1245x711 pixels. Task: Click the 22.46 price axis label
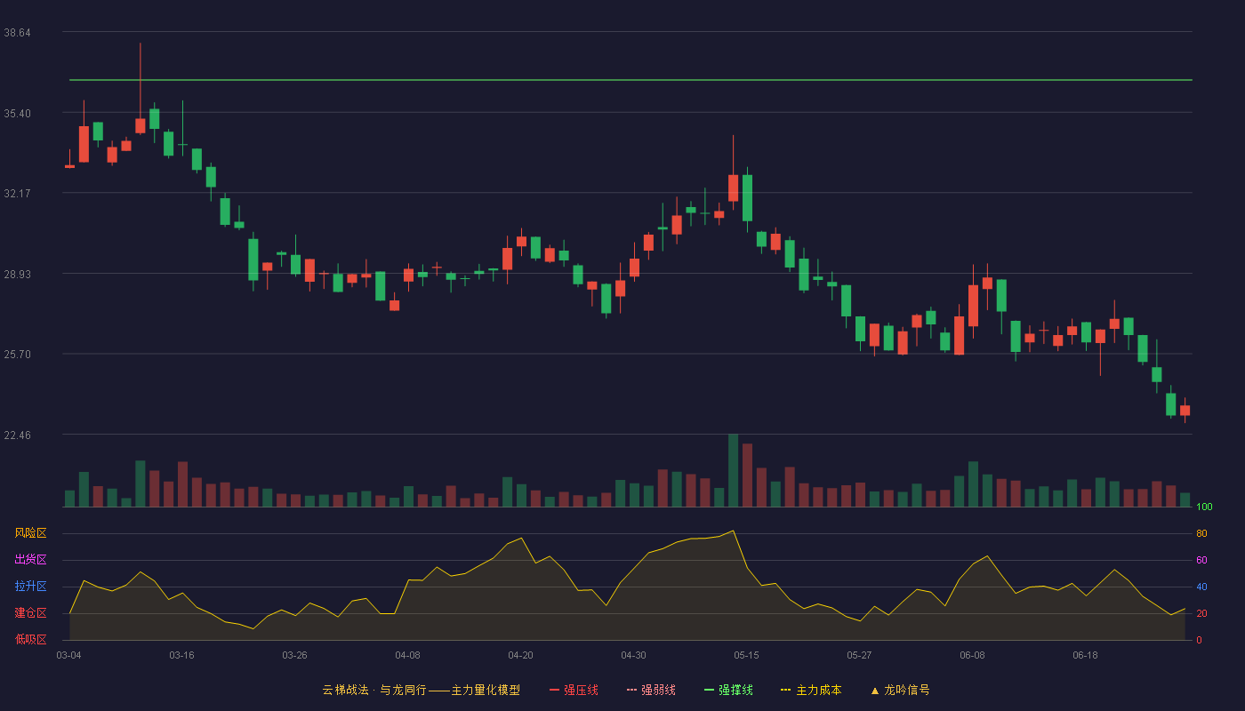click(x=18, y=435)
